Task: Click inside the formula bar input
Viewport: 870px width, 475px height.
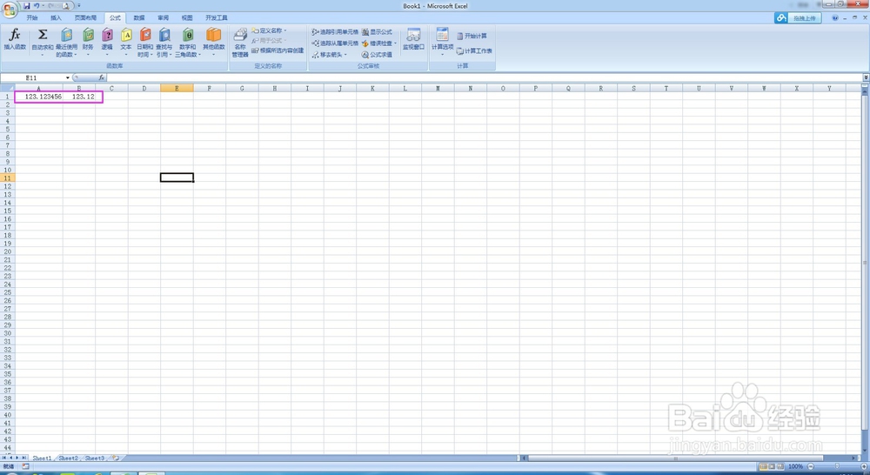Action: pyautogui.click(x=483, y=77)
